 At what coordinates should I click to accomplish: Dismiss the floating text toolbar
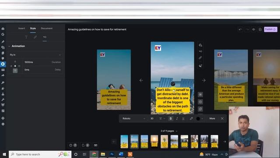point(222,118)
